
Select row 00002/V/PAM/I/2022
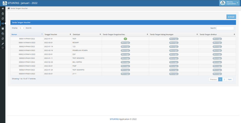click(123, 47)
